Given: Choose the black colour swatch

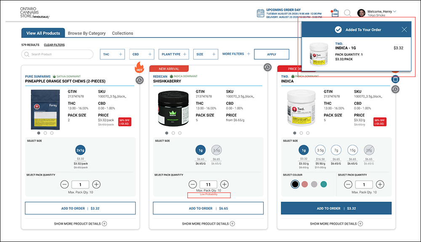Looking at the screenshot, I should pyautogui.click(x=295, y=184).
